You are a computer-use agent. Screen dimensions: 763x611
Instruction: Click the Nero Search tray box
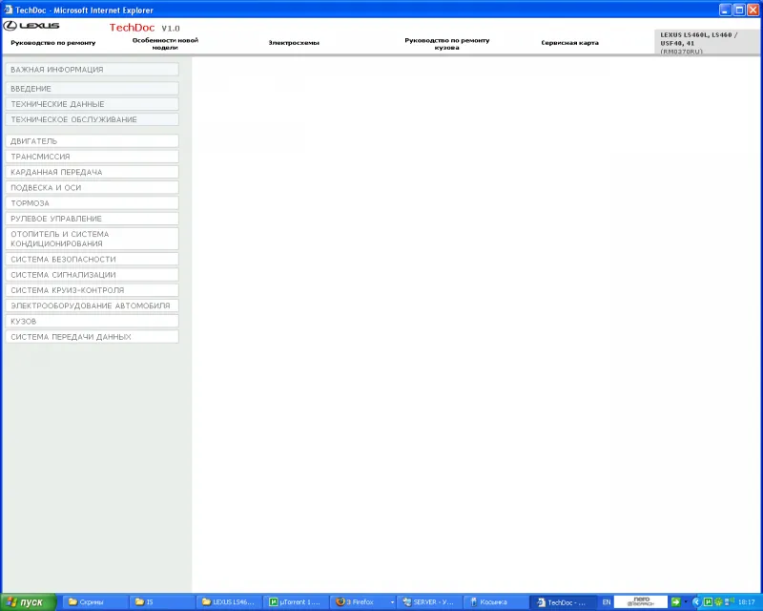[x=639, y=602]
